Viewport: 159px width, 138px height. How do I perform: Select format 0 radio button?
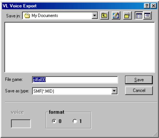pyautogui.click(x=54, y=121)
